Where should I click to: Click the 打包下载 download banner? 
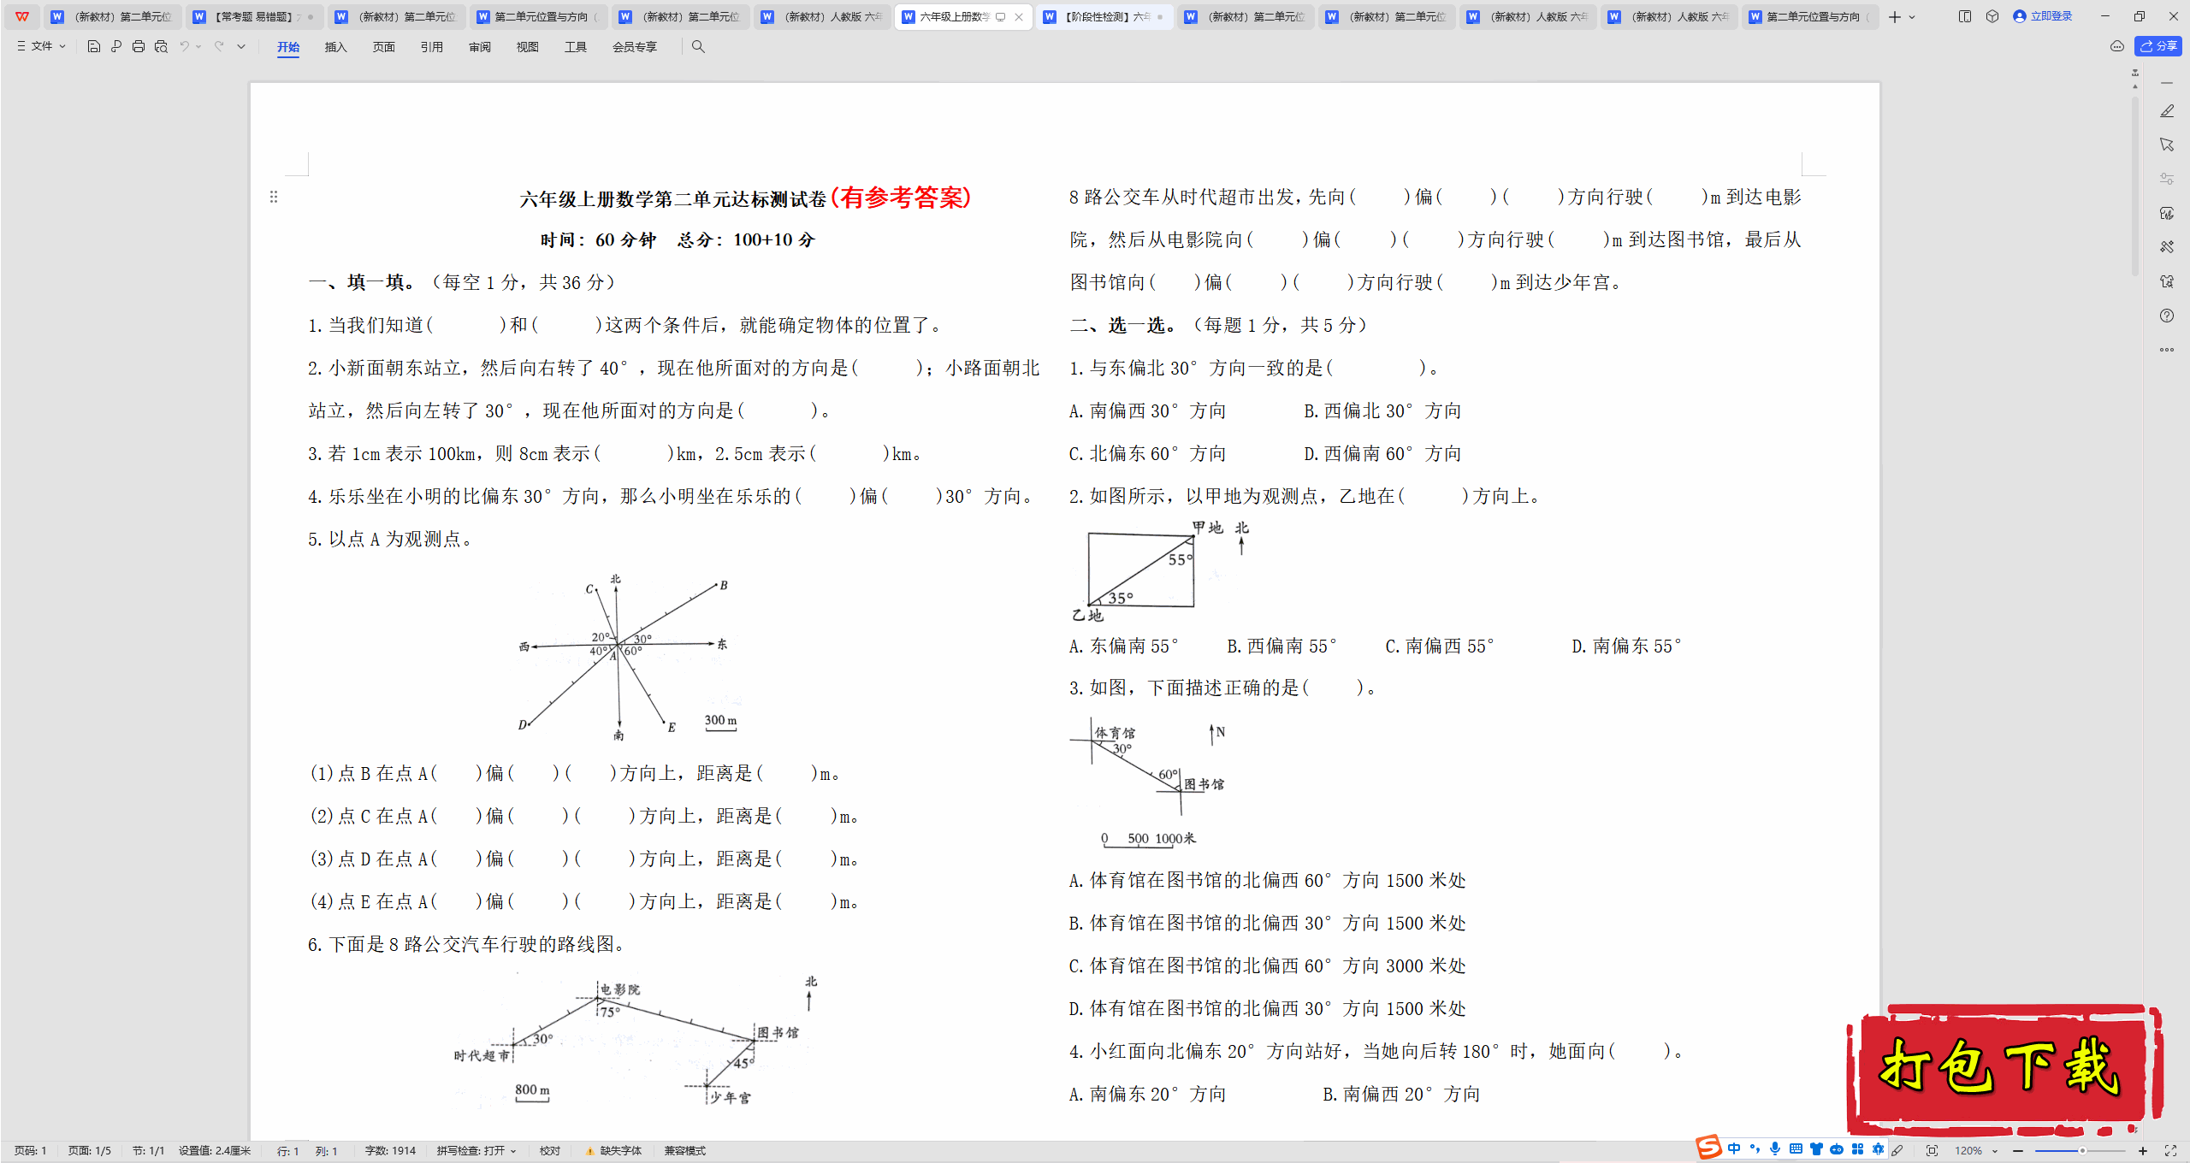point(2004,1069)
